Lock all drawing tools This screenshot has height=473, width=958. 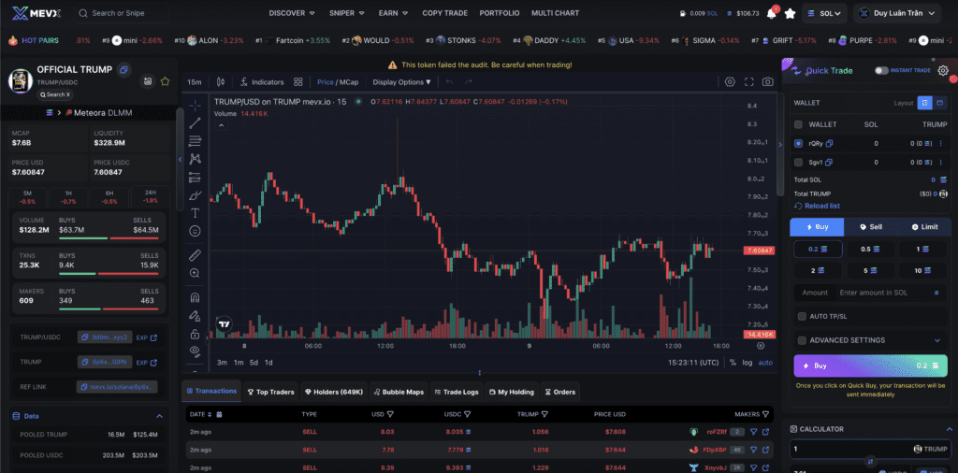click(195, 333)
